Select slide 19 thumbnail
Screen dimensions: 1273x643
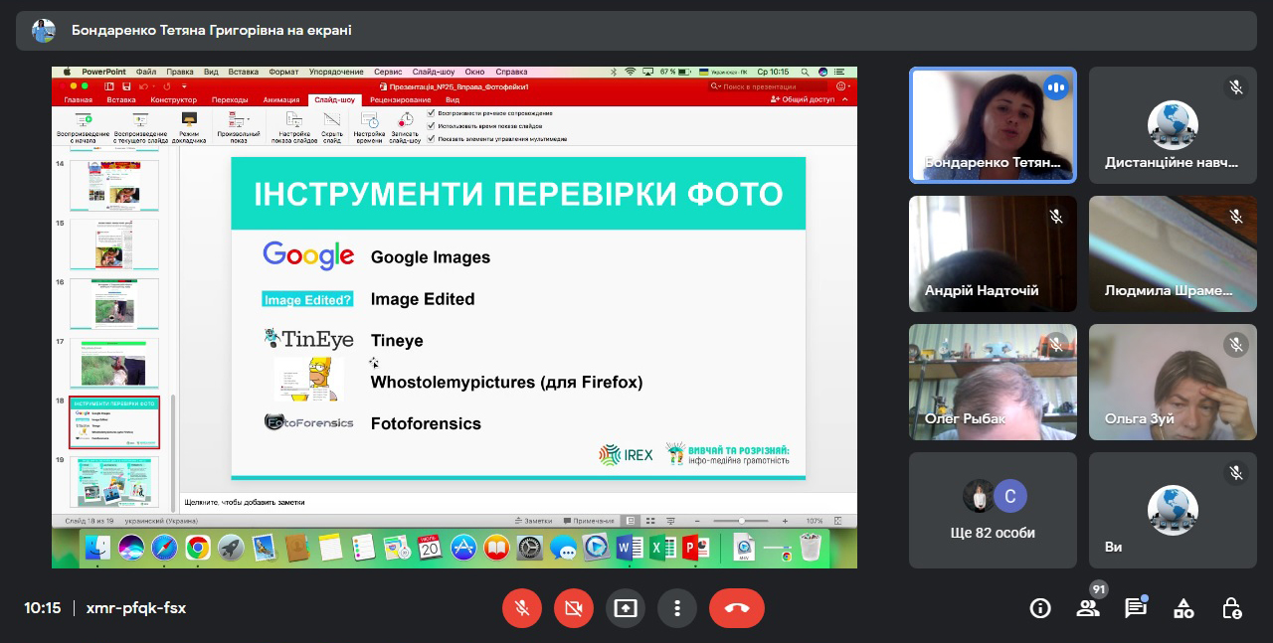(x=114, y=482)
